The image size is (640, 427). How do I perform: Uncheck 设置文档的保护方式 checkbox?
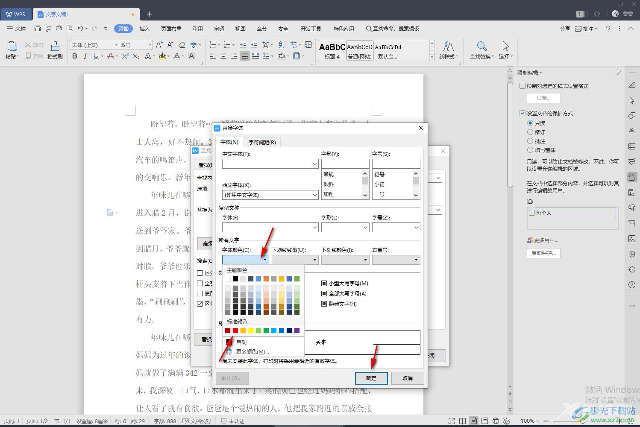(522, 113)
